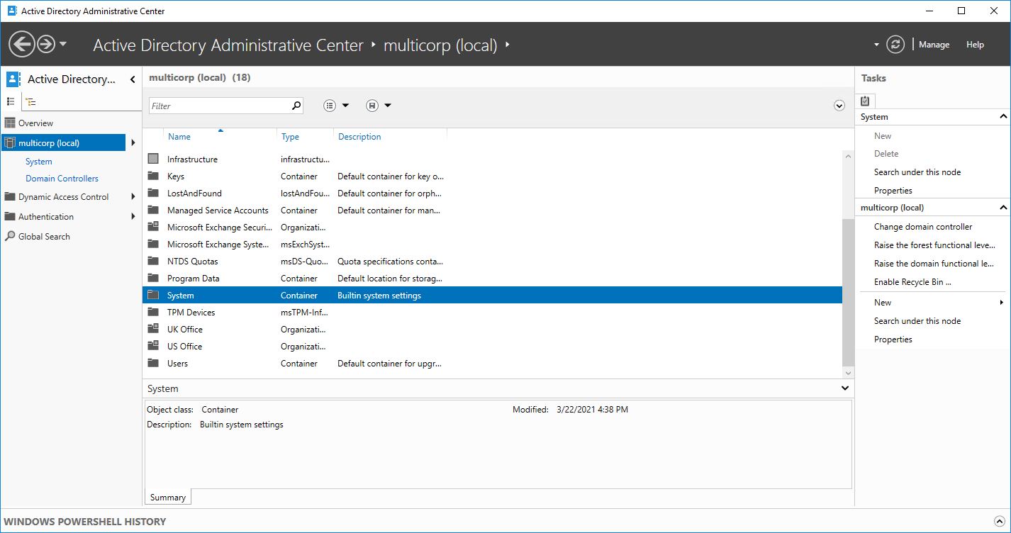Select the Authentication navigation node

pos(46,217)
